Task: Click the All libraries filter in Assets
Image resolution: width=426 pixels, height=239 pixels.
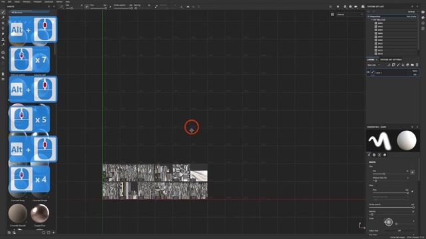Action: point(17,13)
